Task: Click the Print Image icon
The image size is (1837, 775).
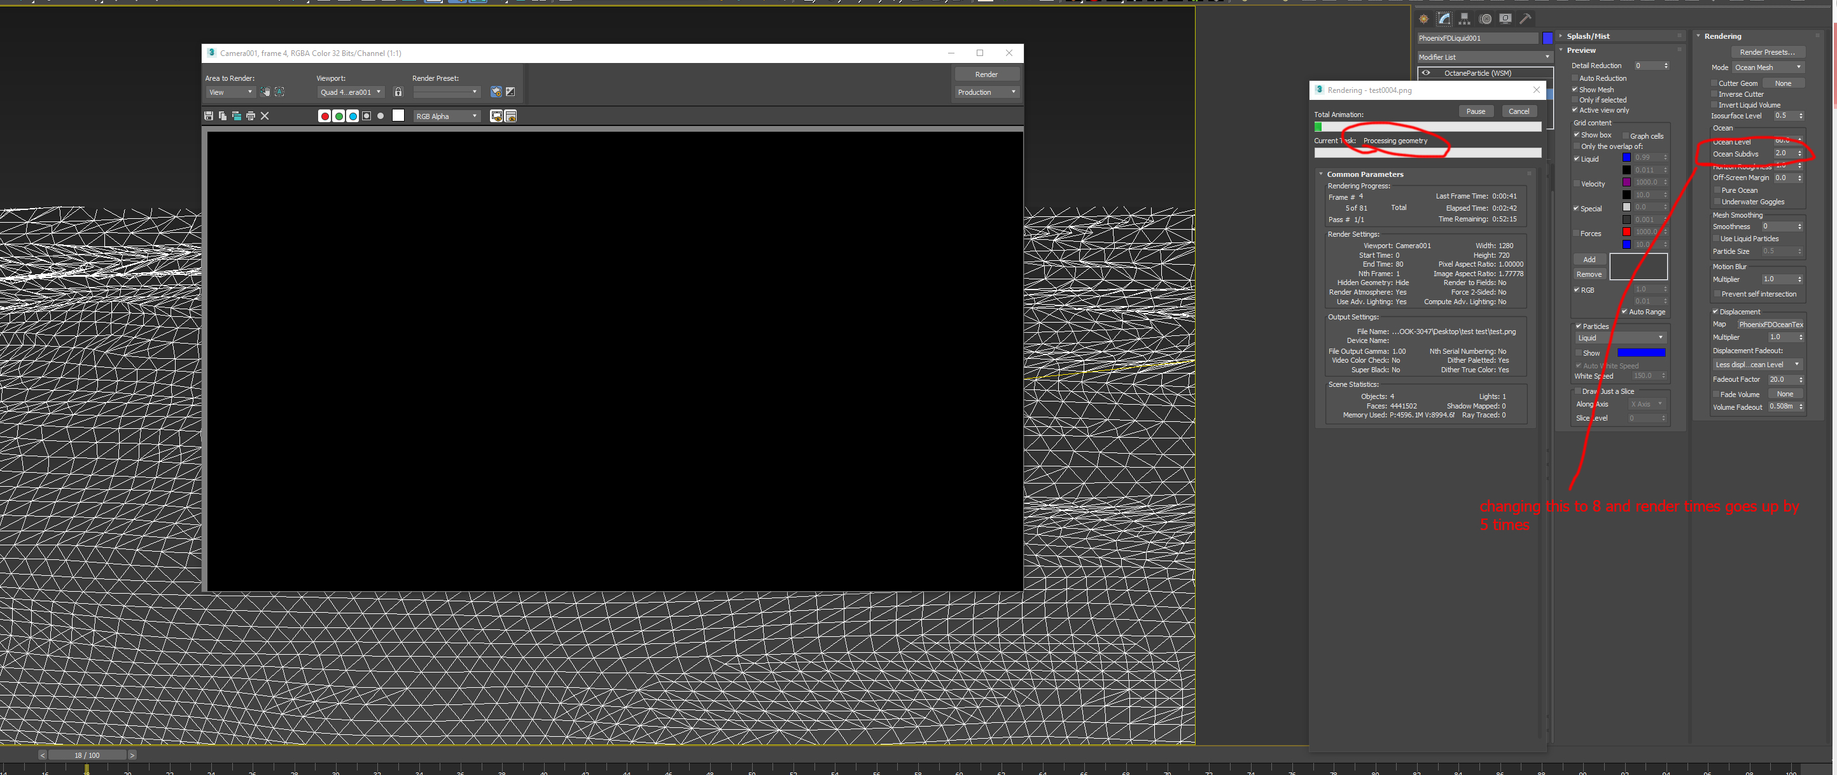Action: point(250,116)
